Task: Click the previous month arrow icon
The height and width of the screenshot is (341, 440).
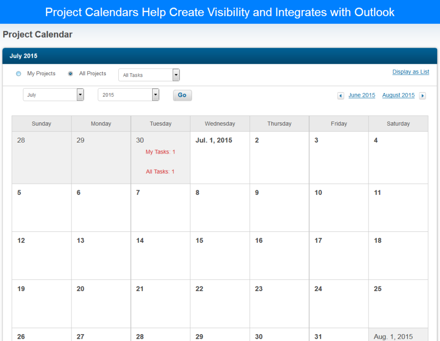Action: click(x=341, y=96)
